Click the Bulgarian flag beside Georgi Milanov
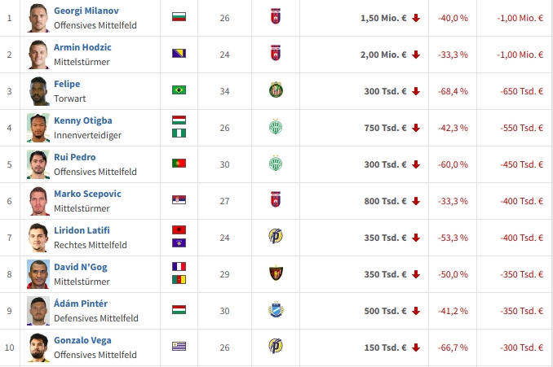The image size is (553, 367). tap(179, 17)
